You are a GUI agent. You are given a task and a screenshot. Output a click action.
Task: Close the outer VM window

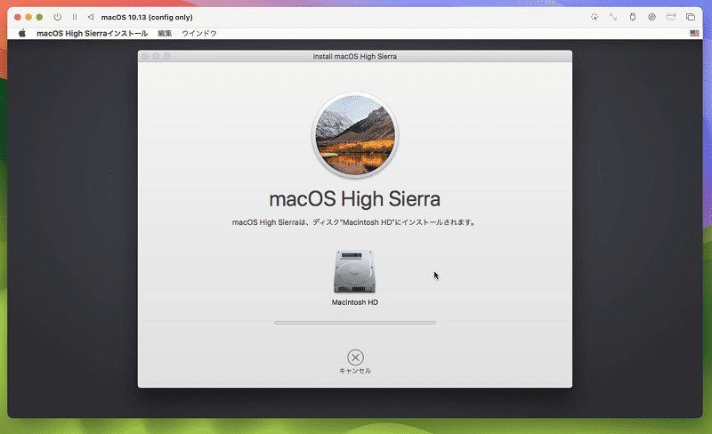tap(18, 17)
